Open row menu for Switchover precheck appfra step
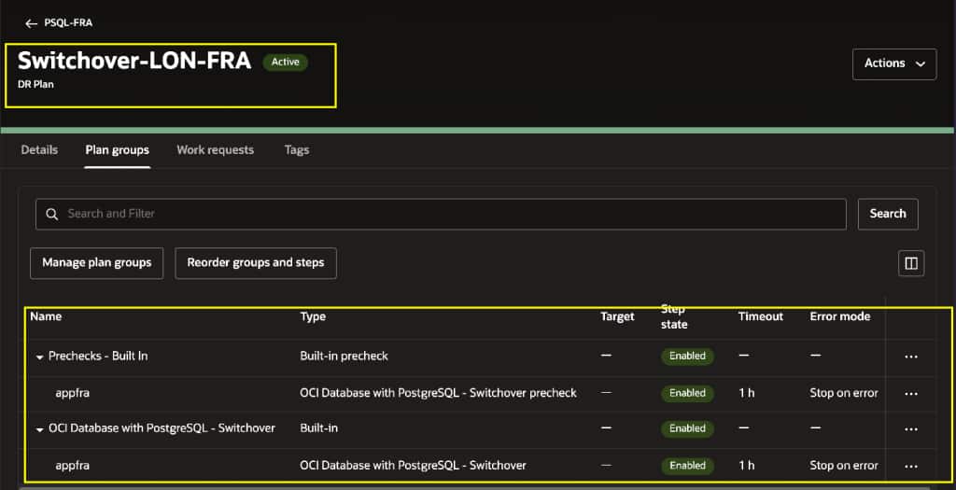956x490 pixels. click(911, 394)
